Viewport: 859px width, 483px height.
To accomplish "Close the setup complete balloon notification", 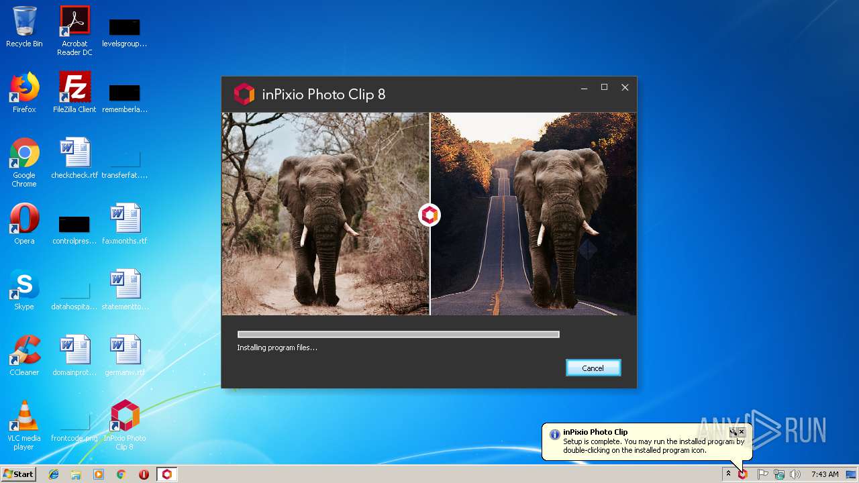I will (x=742, y=432).
